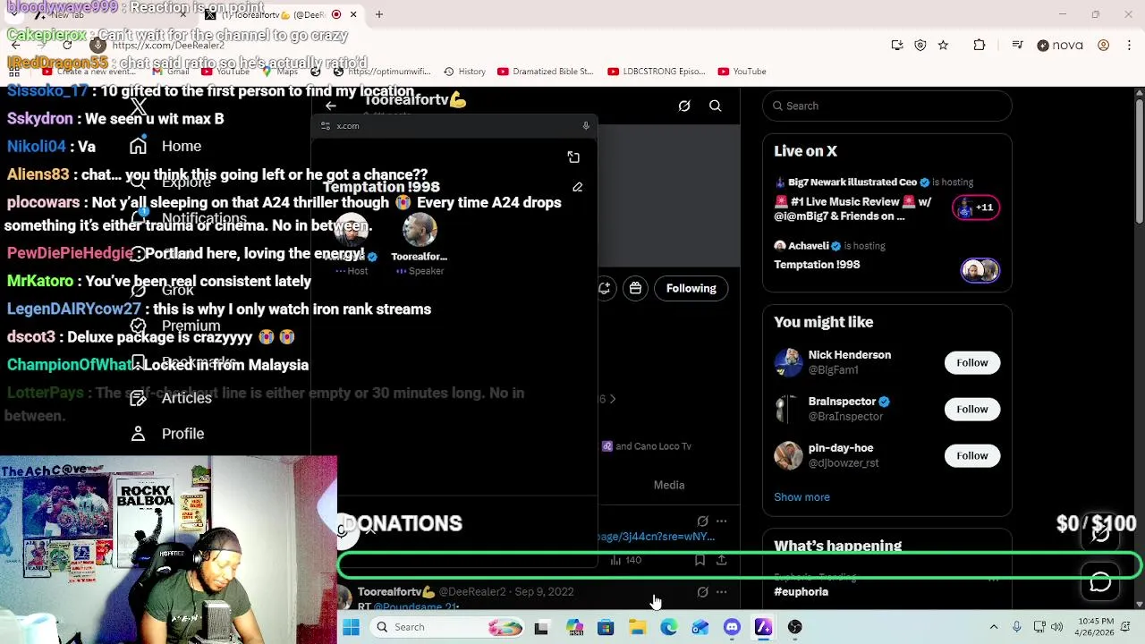
Task: Open Grok explain on Sep 9 2022 tweet
Action: click(x=702, y=592)
